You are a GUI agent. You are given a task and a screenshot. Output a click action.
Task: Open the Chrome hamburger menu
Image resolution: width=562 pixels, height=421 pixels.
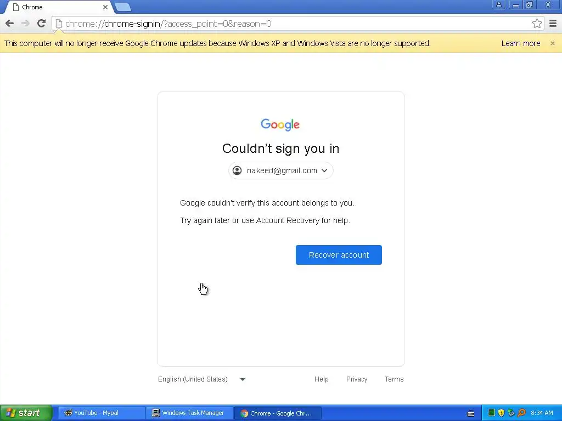(x=553, y=24)
